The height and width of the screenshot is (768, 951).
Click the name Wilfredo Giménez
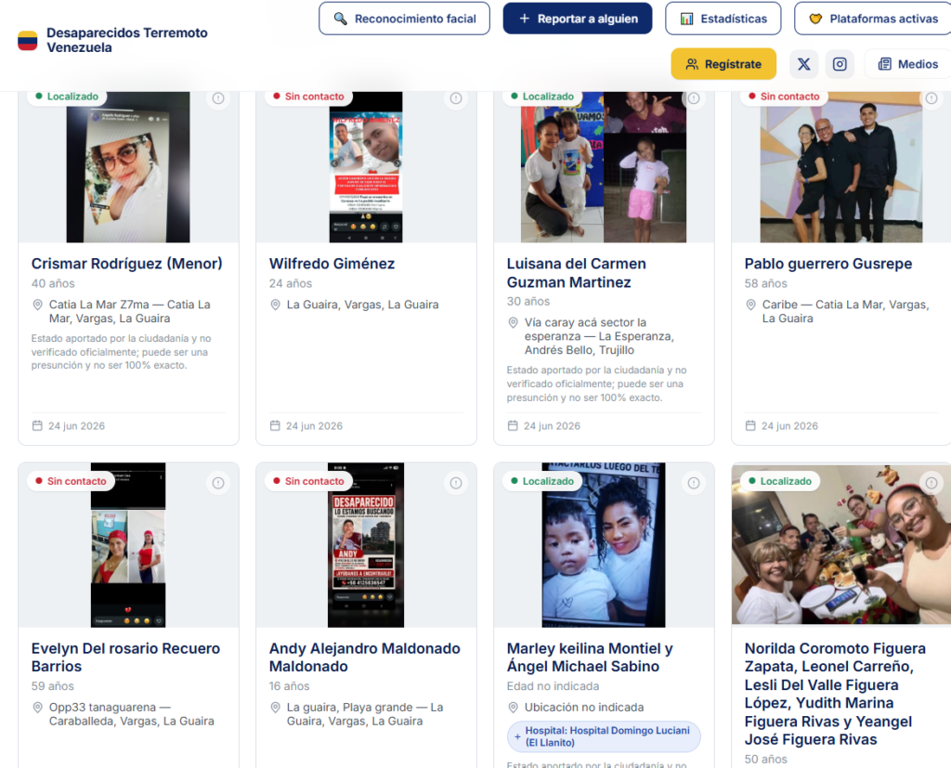(332, 264)
